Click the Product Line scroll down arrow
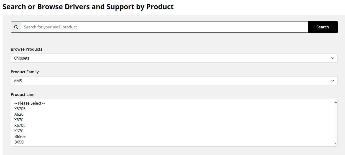This screenshot has width=345, height=155. coord(335,143)
